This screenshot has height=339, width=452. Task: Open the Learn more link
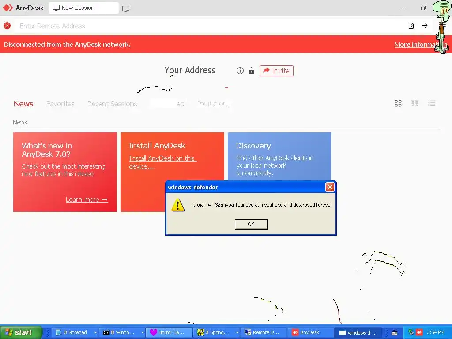point(87,200)
